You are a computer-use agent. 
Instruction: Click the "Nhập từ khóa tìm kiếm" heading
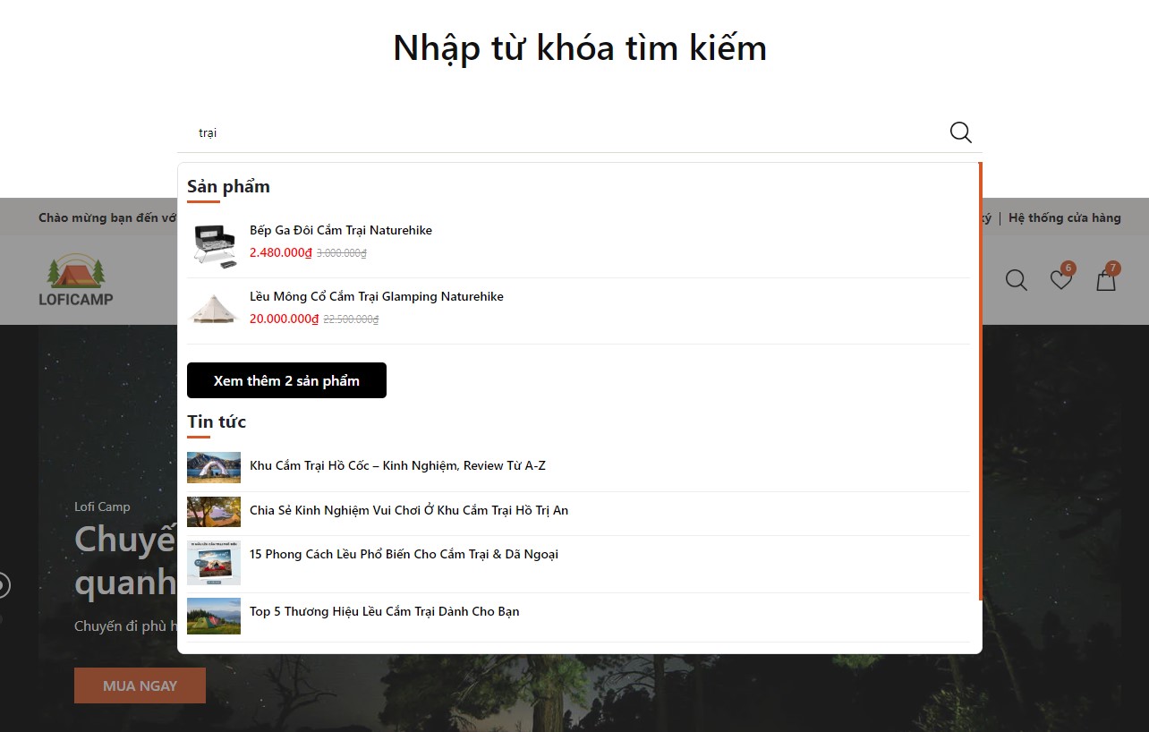tap(580, 47)
